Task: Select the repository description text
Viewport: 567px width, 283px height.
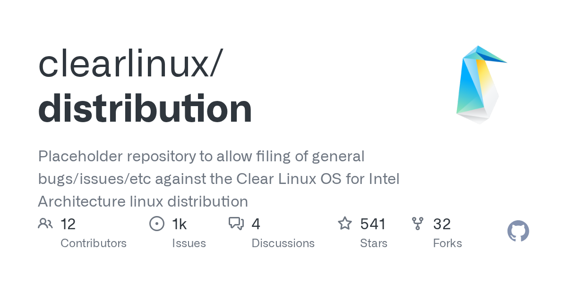Action: [x=218, y=179]
